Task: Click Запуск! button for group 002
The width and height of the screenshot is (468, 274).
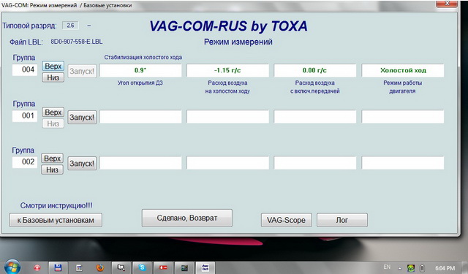Action: pyautogui.click(x=82, y=164)
